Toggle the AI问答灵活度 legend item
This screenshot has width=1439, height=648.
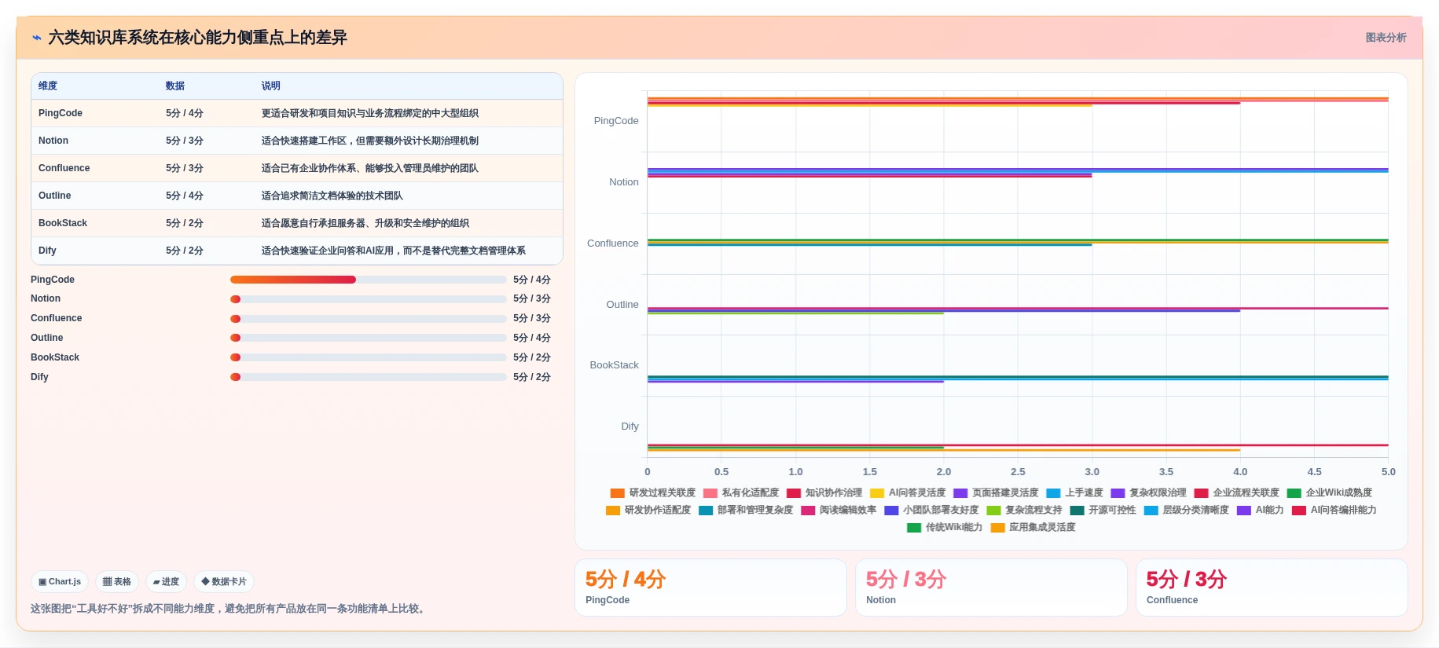908,492
